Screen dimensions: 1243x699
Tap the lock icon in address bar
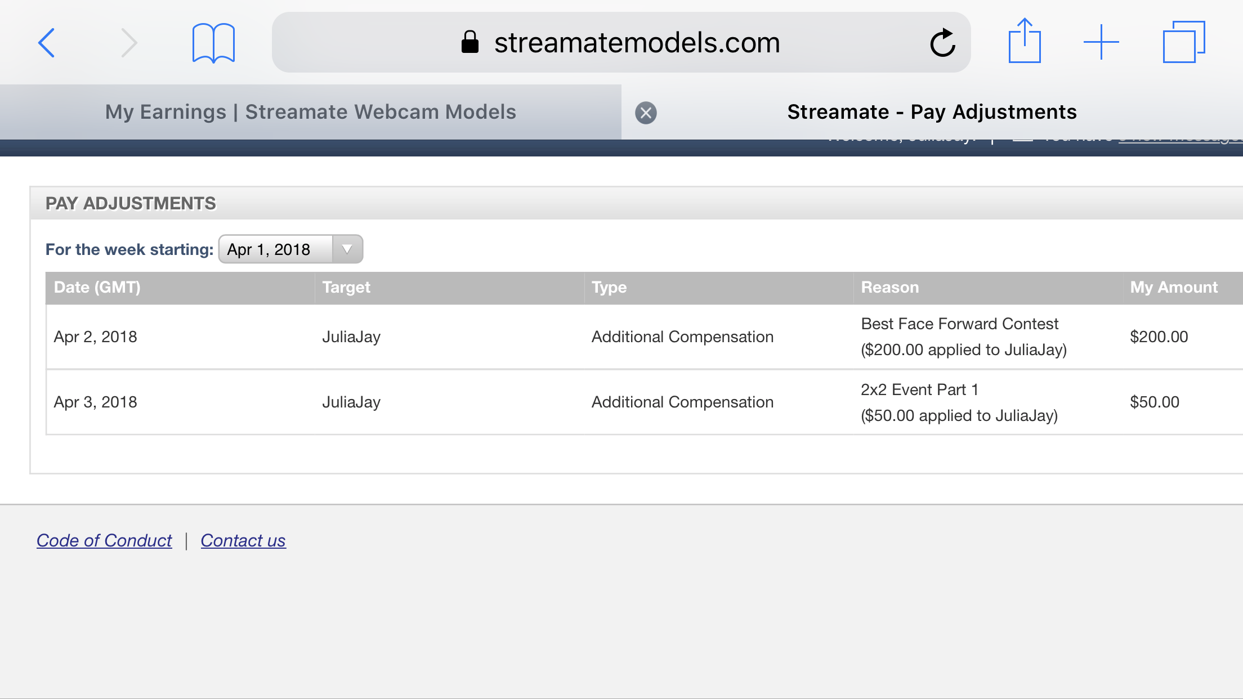coord(470,42)
